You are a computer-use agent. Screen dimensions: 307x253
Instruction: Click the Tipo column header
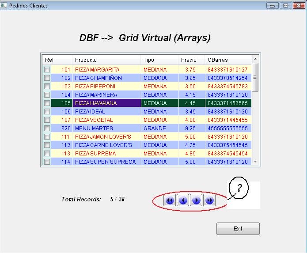click(159, 60)
